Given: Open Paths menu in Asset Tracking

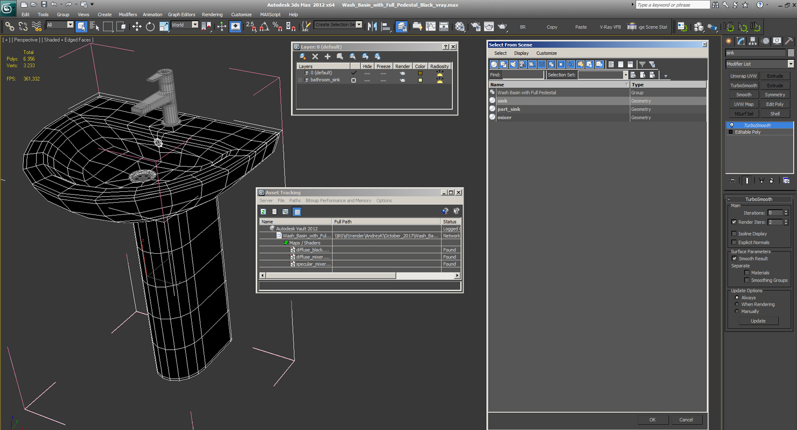Looking at the screenshot, I should point(295,200).
